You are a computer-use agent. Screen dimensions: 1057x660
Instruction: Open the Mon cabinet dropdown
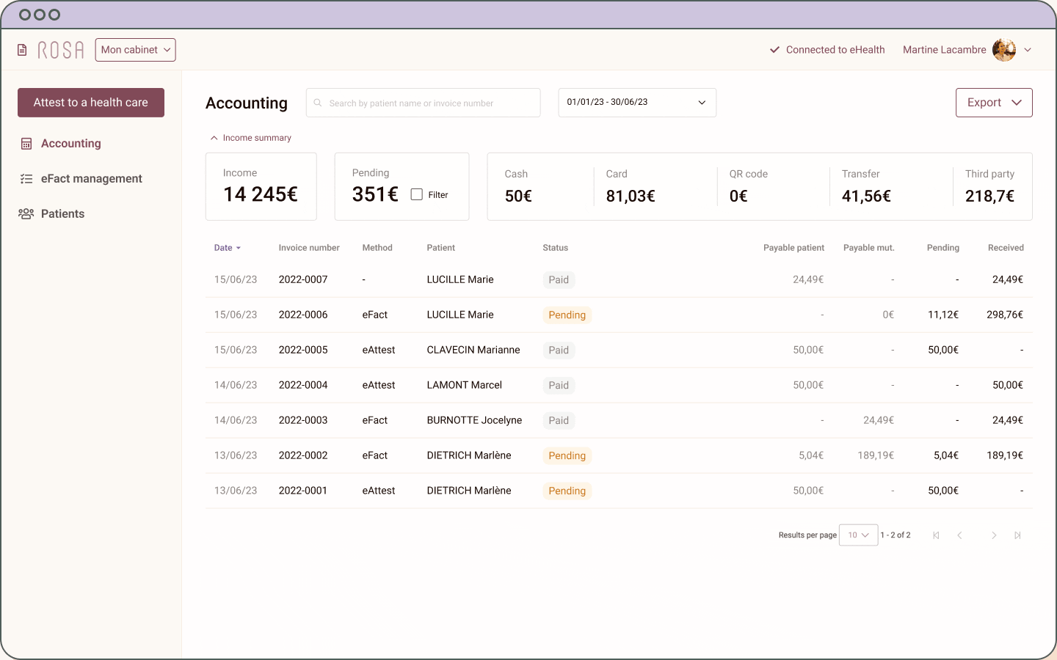(x=136, y=50)
